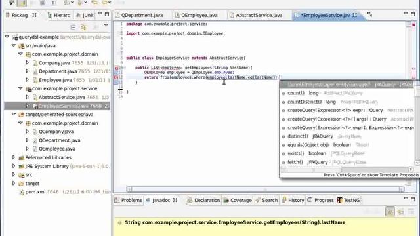The image size is (420, 236).
Task: Show hidden editor tabs list
Action: tap(369, 14)
